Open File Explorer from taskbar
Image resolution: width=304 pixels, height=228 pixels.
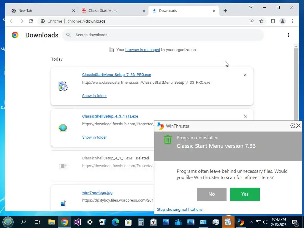pos(52,222)
